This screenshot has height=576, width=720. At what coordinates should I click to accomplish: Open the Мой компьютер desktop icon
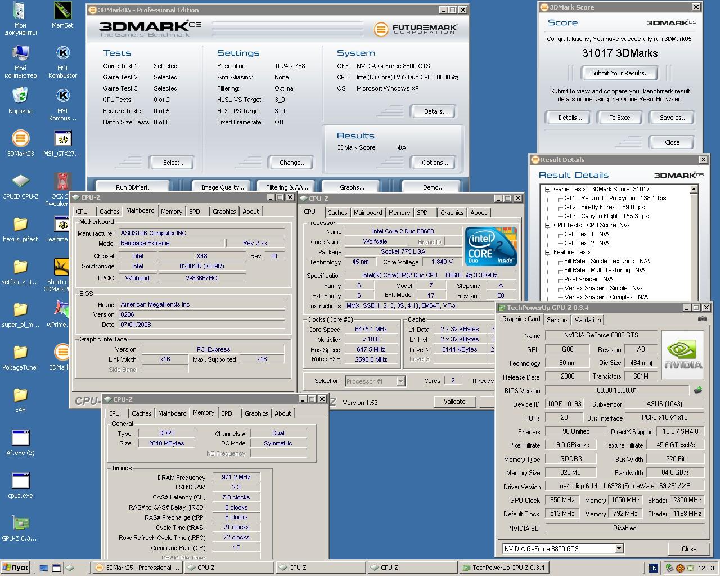click(x=20, y=62)
